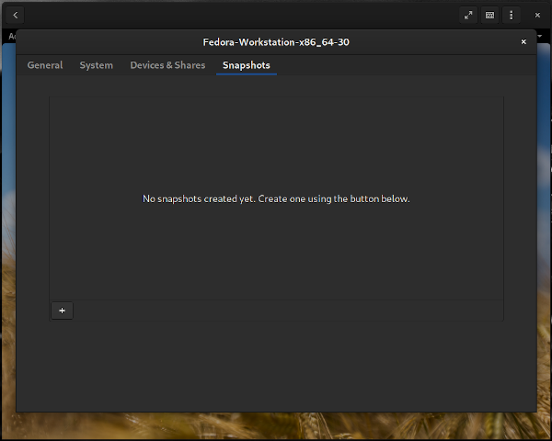The image size is (552, 441).
Task: Select the Devices & Shares tab
Action: click(x=167, y=65)
